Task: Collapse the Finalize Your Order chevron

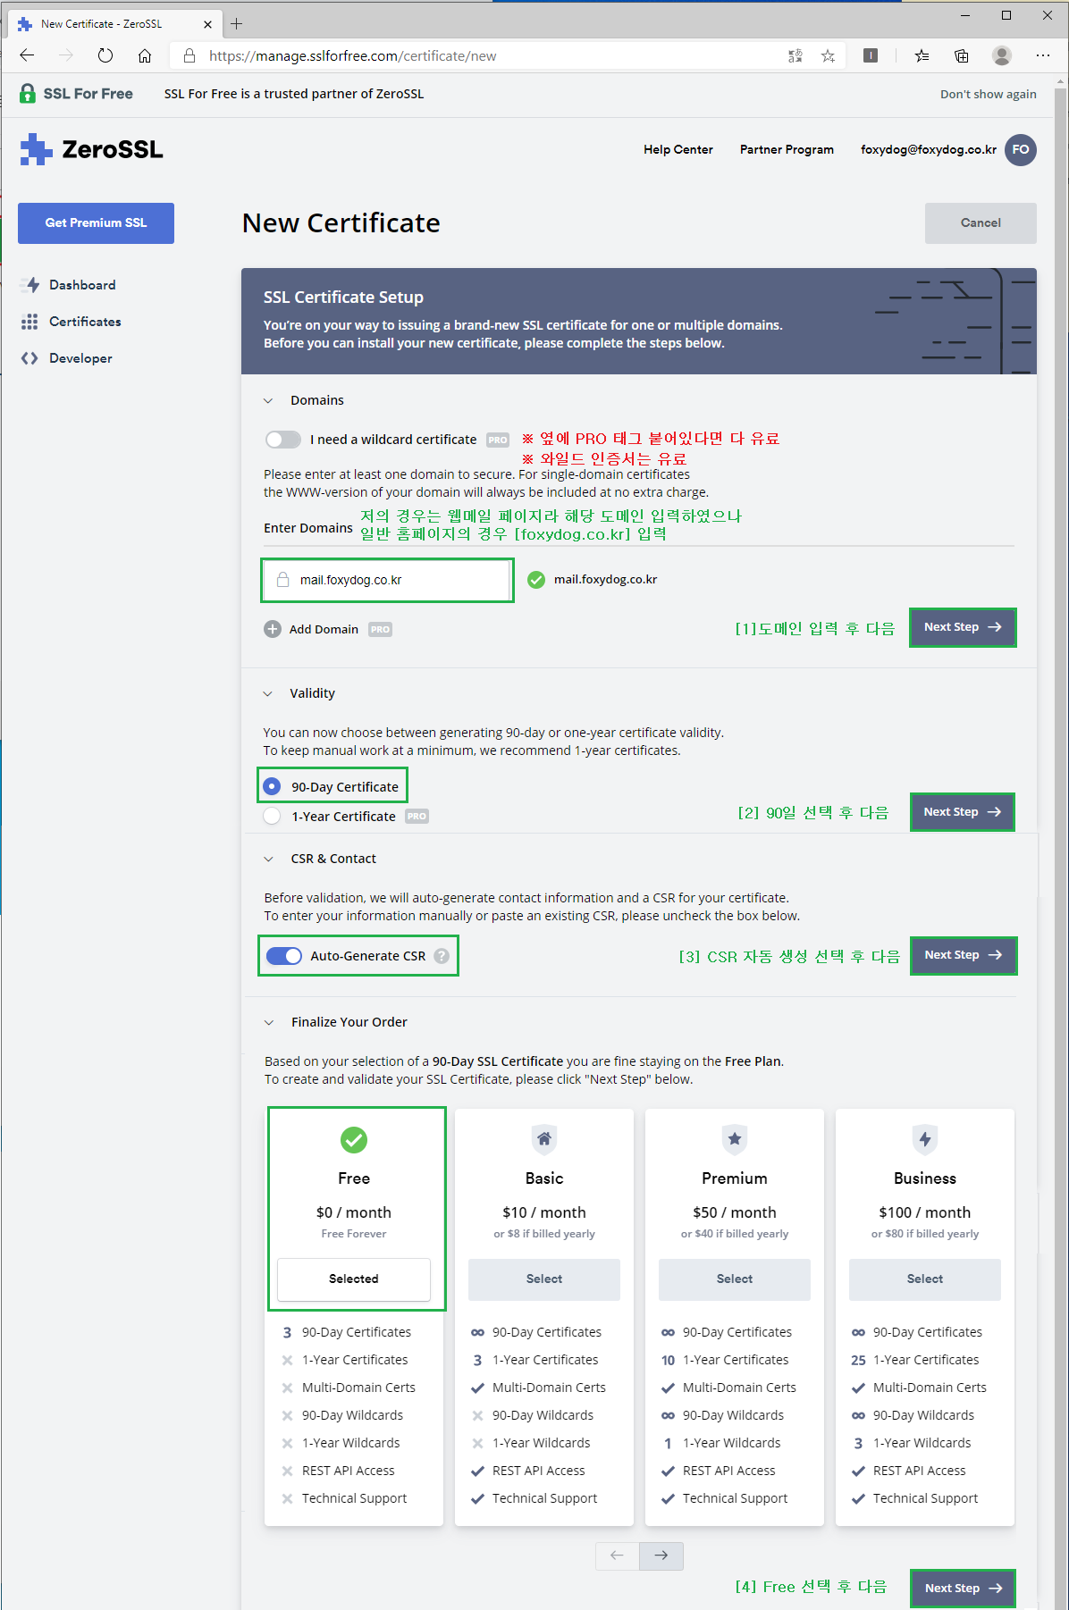Action: pyautogui.click(x=268, y=1022)
